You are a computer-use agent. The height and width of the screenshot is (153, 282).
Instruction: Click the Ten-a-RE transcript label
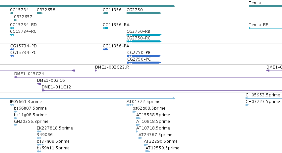[x=258, y=25]
